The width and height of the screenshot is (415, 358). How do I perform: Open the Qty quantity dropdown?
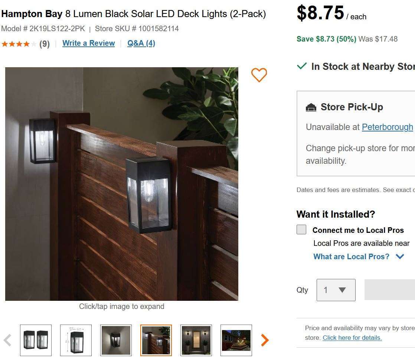(336, 290)
